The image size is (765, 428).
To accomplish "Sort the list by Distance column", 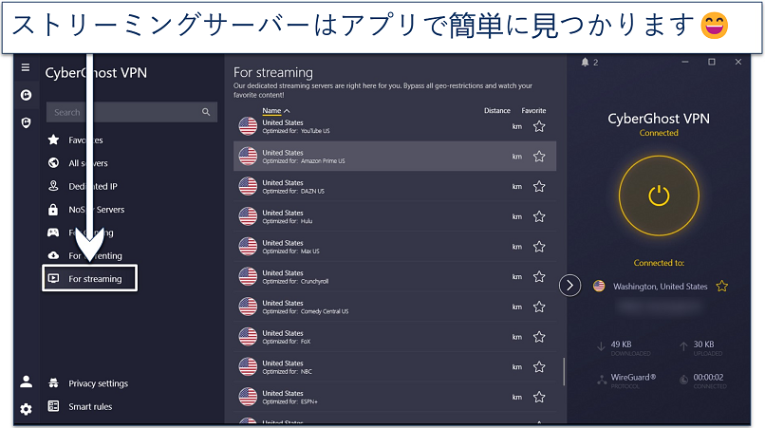I will pyautogui.click(x=496, y=111).
